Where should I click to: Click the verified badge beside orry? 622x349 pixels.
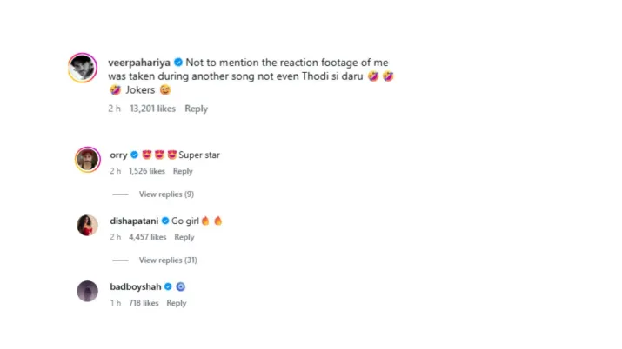click(x=135, y=155)
